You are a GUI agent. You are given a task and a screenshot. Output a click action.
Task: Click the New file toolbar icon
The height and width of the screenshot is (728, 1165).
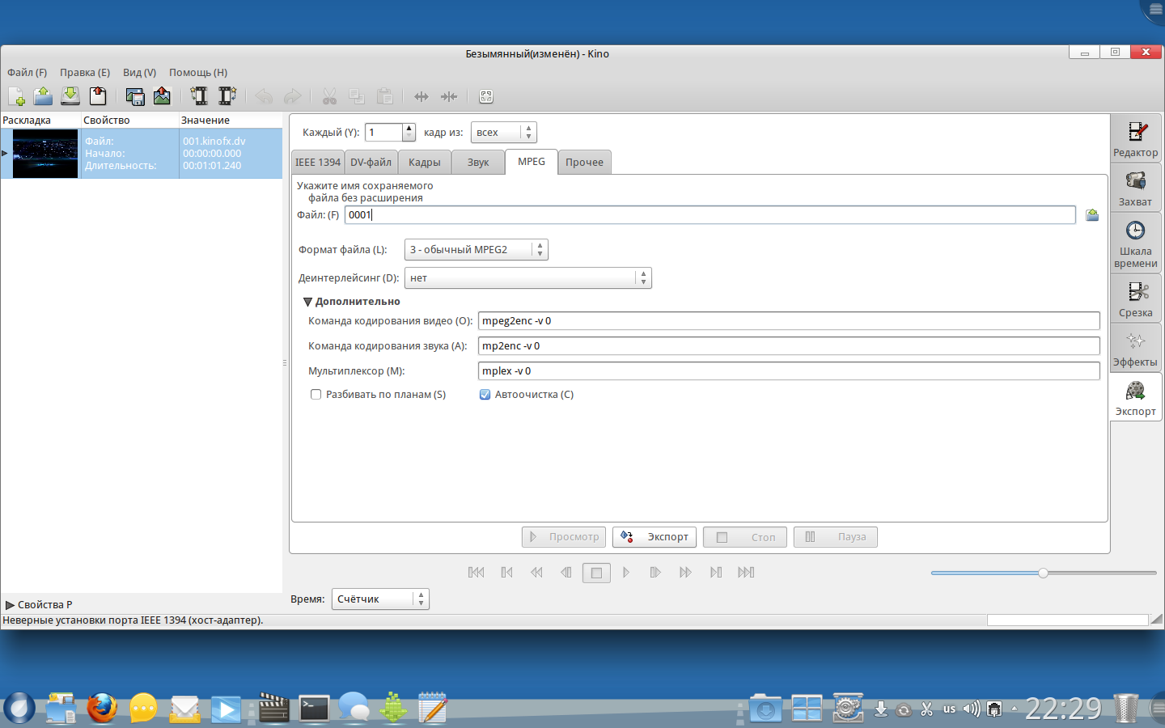pos(16,96)
